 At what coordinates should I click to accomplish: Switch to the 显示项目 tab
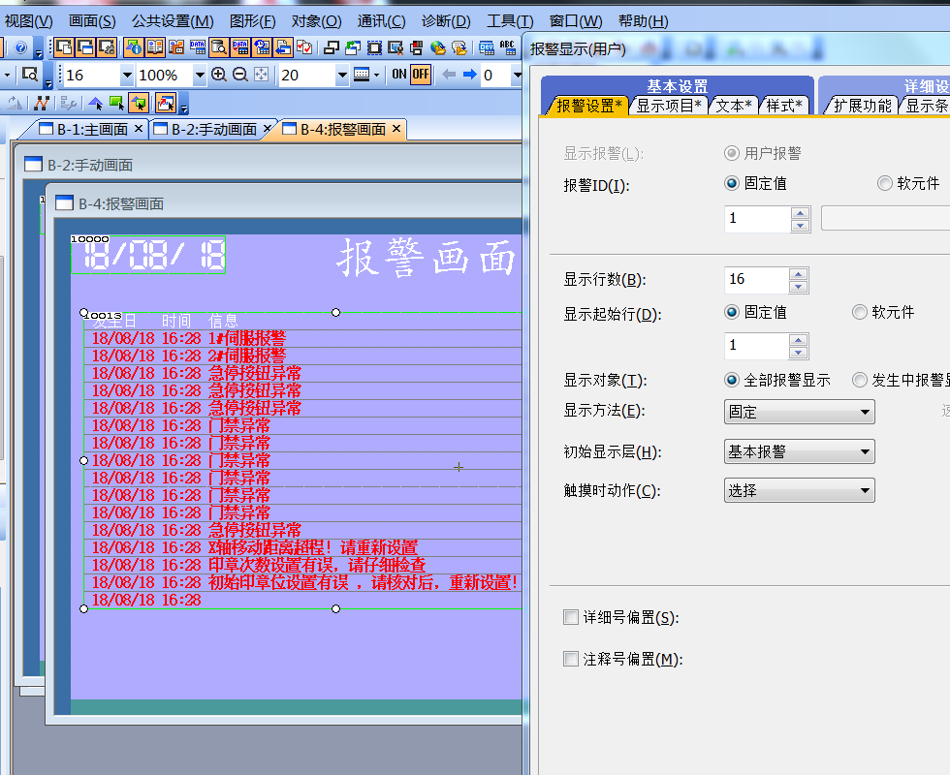[x=668, y=106]
